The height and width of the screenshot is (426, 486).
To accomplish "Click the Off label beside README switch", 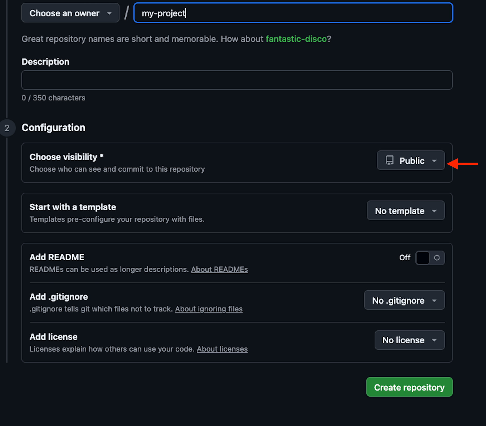I will tap(404, 258).
